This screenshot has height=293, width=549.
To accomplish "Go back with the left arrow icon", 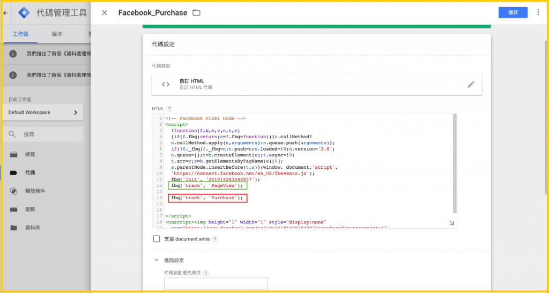I will coord(5,13).
